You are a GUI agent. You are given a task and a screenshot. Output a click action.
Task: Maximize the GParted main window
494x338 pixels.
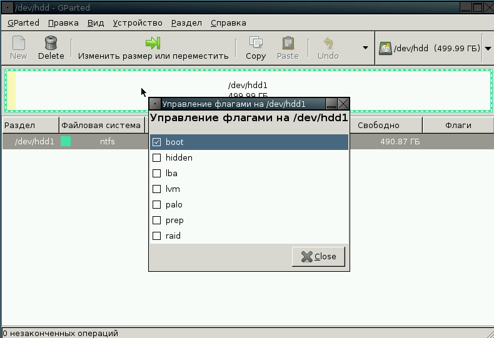click(x=478, y=7)
